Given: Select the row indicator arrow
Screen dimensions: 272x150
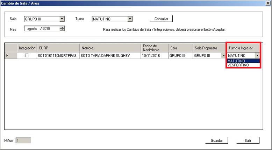Looking at the screenshot, I should [8, 55].
